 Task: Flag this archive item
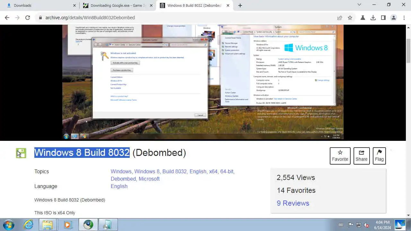pyautogui.click(x=379, y=156)
